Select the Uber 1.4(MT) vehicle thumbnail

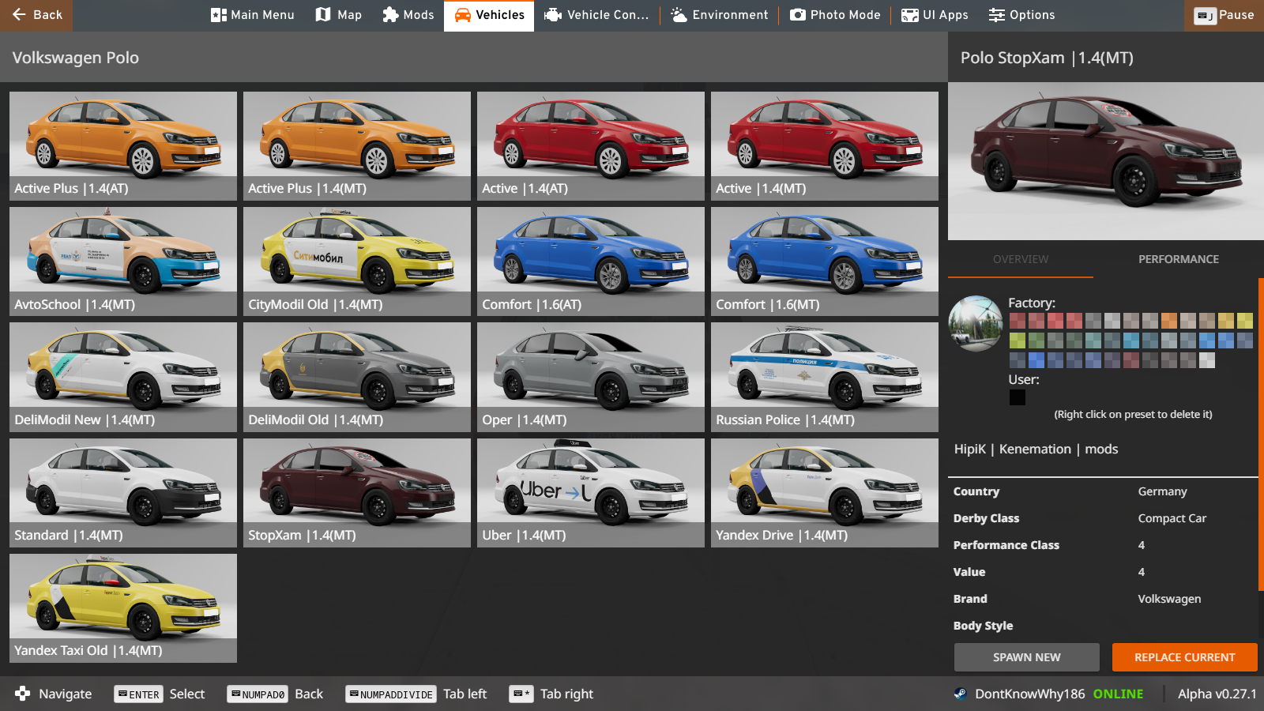point(590,491)
